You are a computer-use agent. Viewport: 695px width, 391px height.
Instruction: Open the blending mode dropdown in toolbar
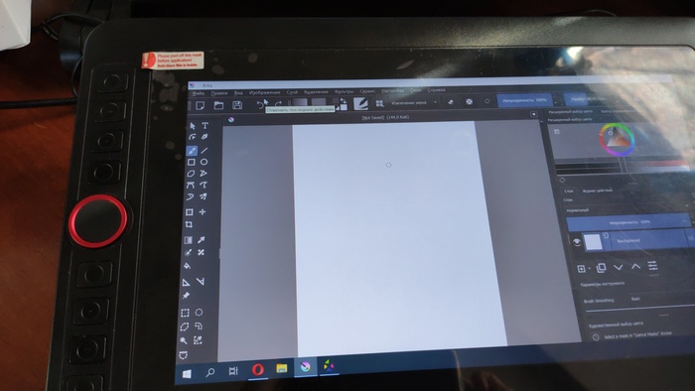coord(414,102)
